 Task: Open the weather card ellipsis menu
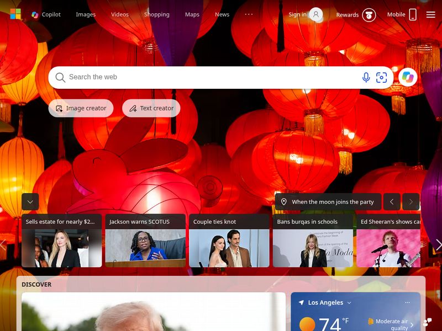(x=407, y=302)
